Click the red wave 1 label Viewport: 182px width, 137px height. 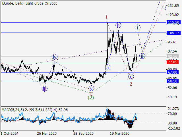click(106, 17)
